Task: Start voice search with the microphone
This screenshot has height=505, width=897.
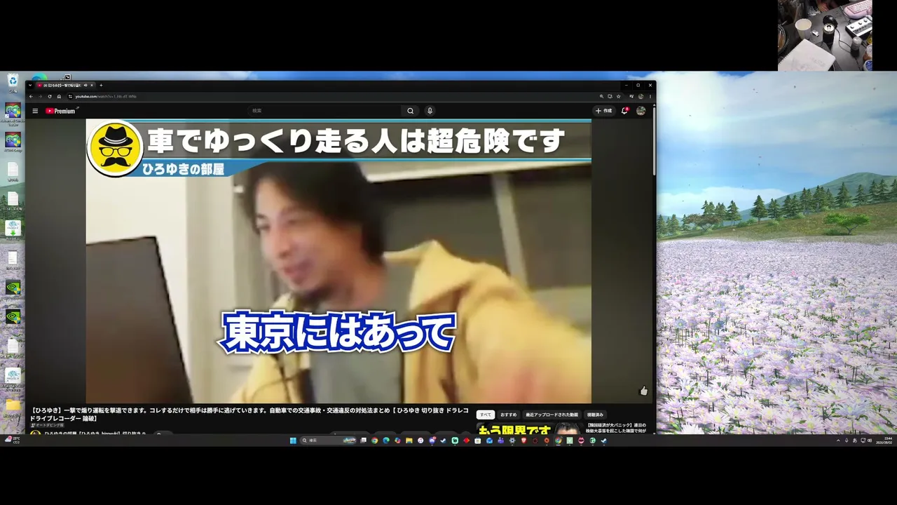Action: point(430,111)
